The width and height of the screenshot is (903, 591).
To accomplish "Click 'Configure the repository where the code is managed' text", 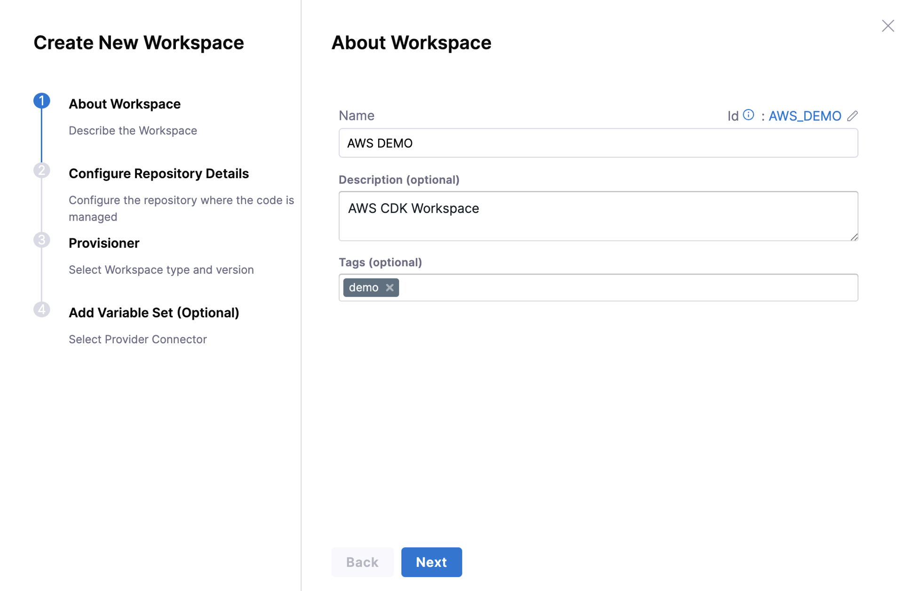I will [181, 208].
